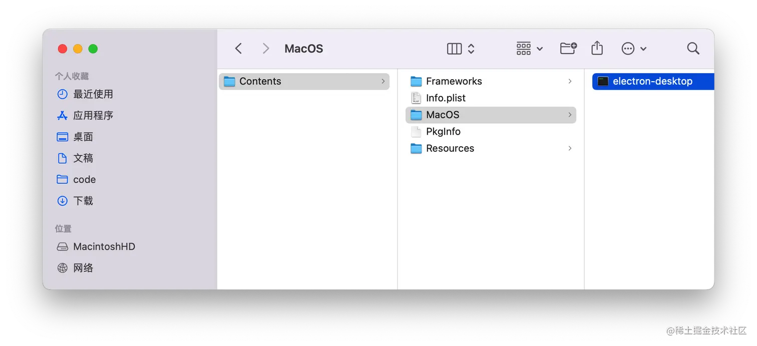757x346 pixels.
Task: Switch view using column view icon
Action: (x=454, y=49)
